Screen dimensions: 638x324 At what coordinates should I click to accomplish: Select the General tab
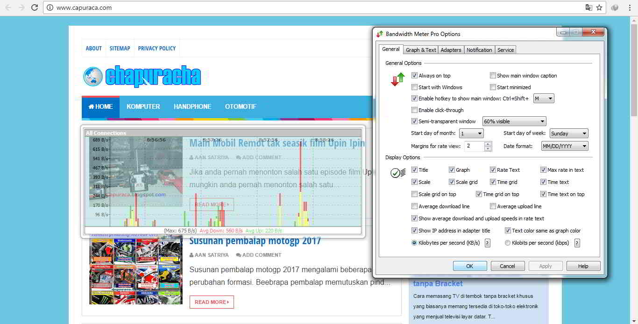[391, 49]
